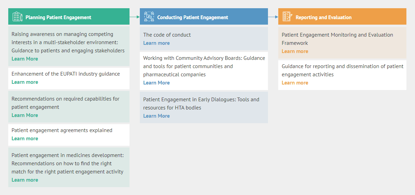The image size is (415, 195).
Task: Open Learn More for required capabilities recommendations
Action: [25, 115]
